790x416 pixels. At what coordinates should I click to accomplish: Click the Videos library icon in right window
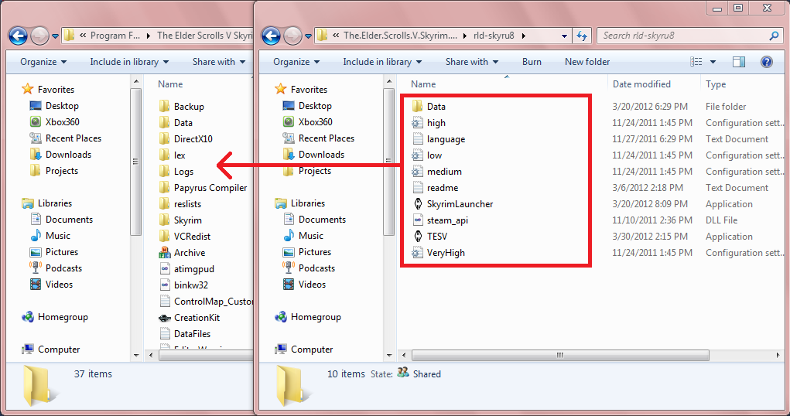click(x=288, y=284)
